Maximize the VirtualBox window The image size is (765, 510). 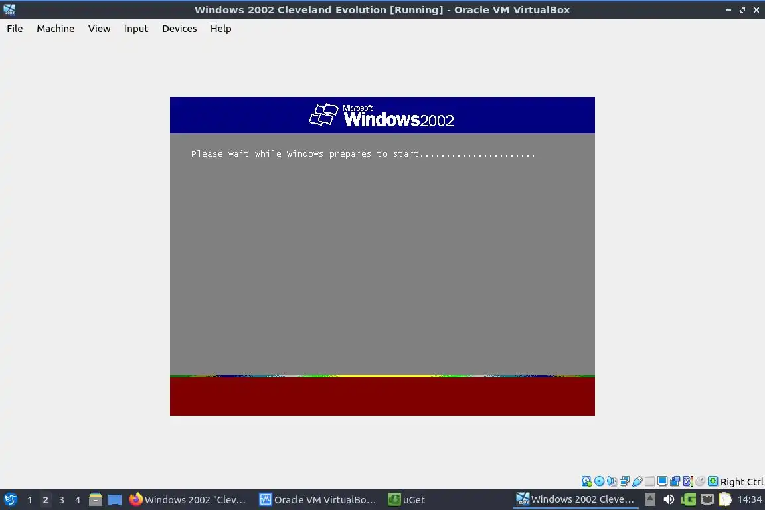(742, 10)
